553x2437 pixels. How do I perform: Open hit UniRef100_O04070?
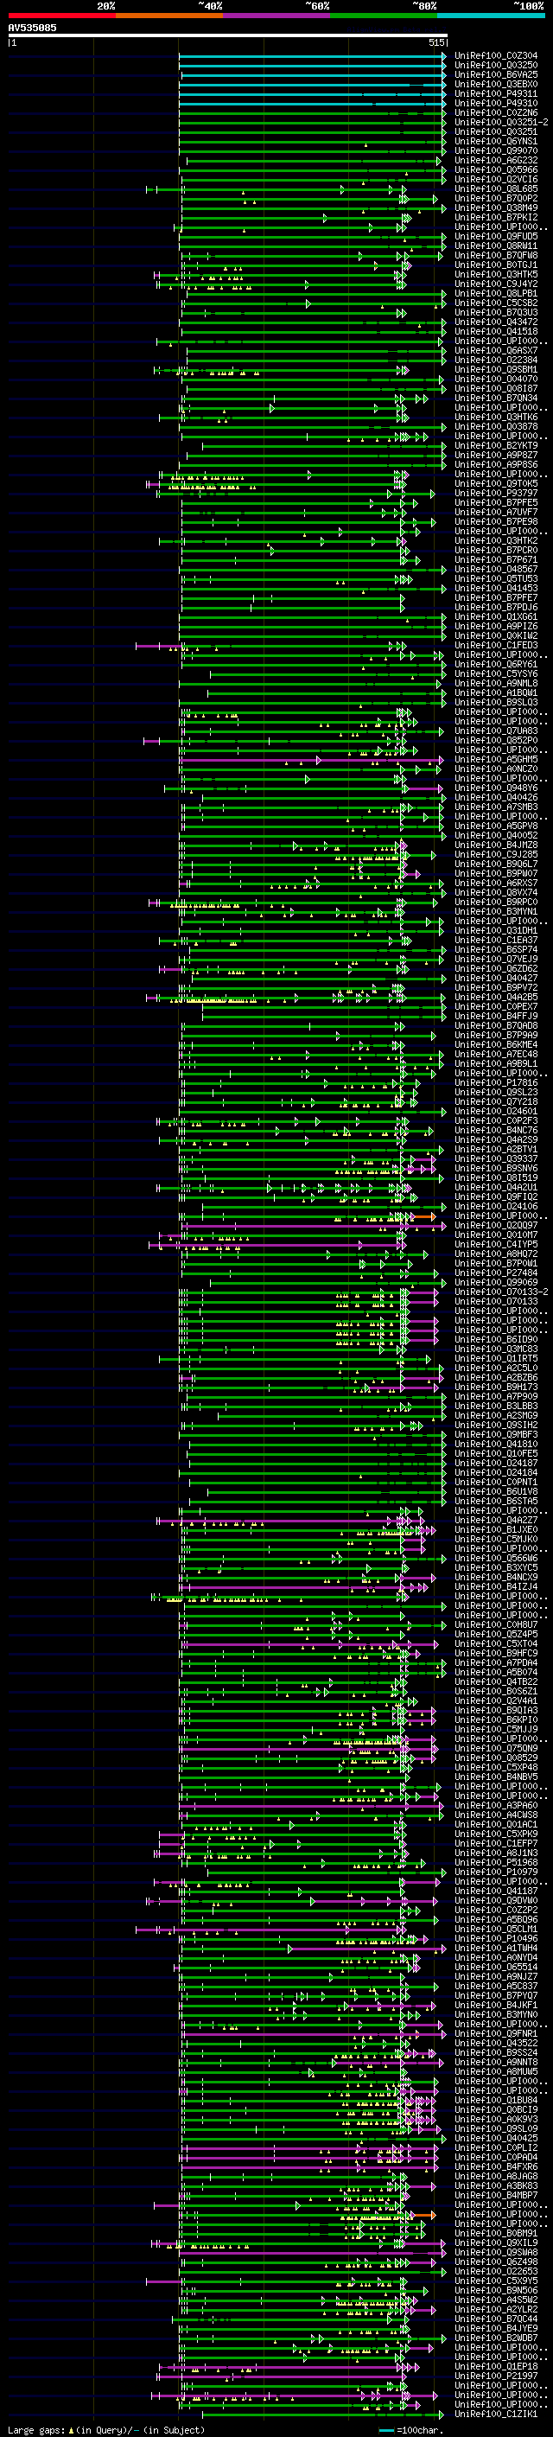point(495,380)
